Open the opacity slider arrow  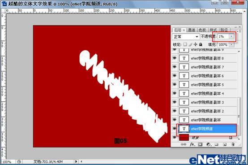click(x=231, y=37)
